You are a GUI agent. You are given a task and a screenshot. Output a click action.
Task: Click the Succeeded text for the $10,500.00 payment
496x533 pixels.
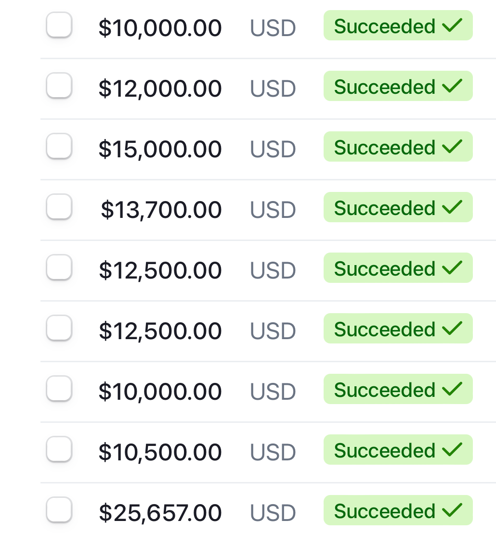(x=384, y=450)
